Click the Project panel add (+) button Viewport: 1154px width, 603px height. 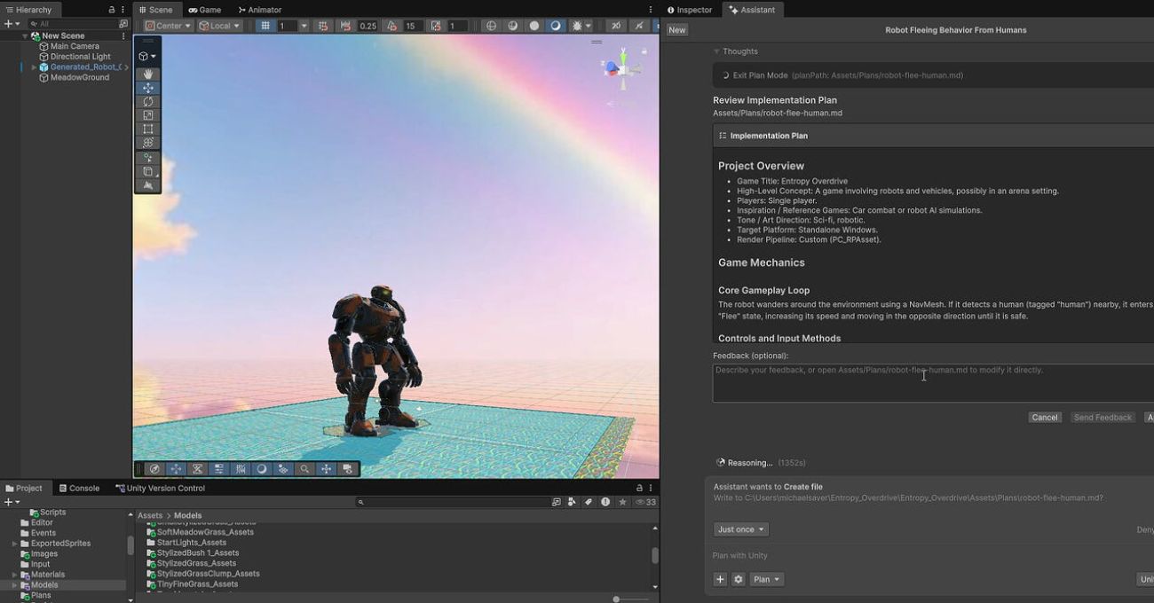tap(8, 502)
